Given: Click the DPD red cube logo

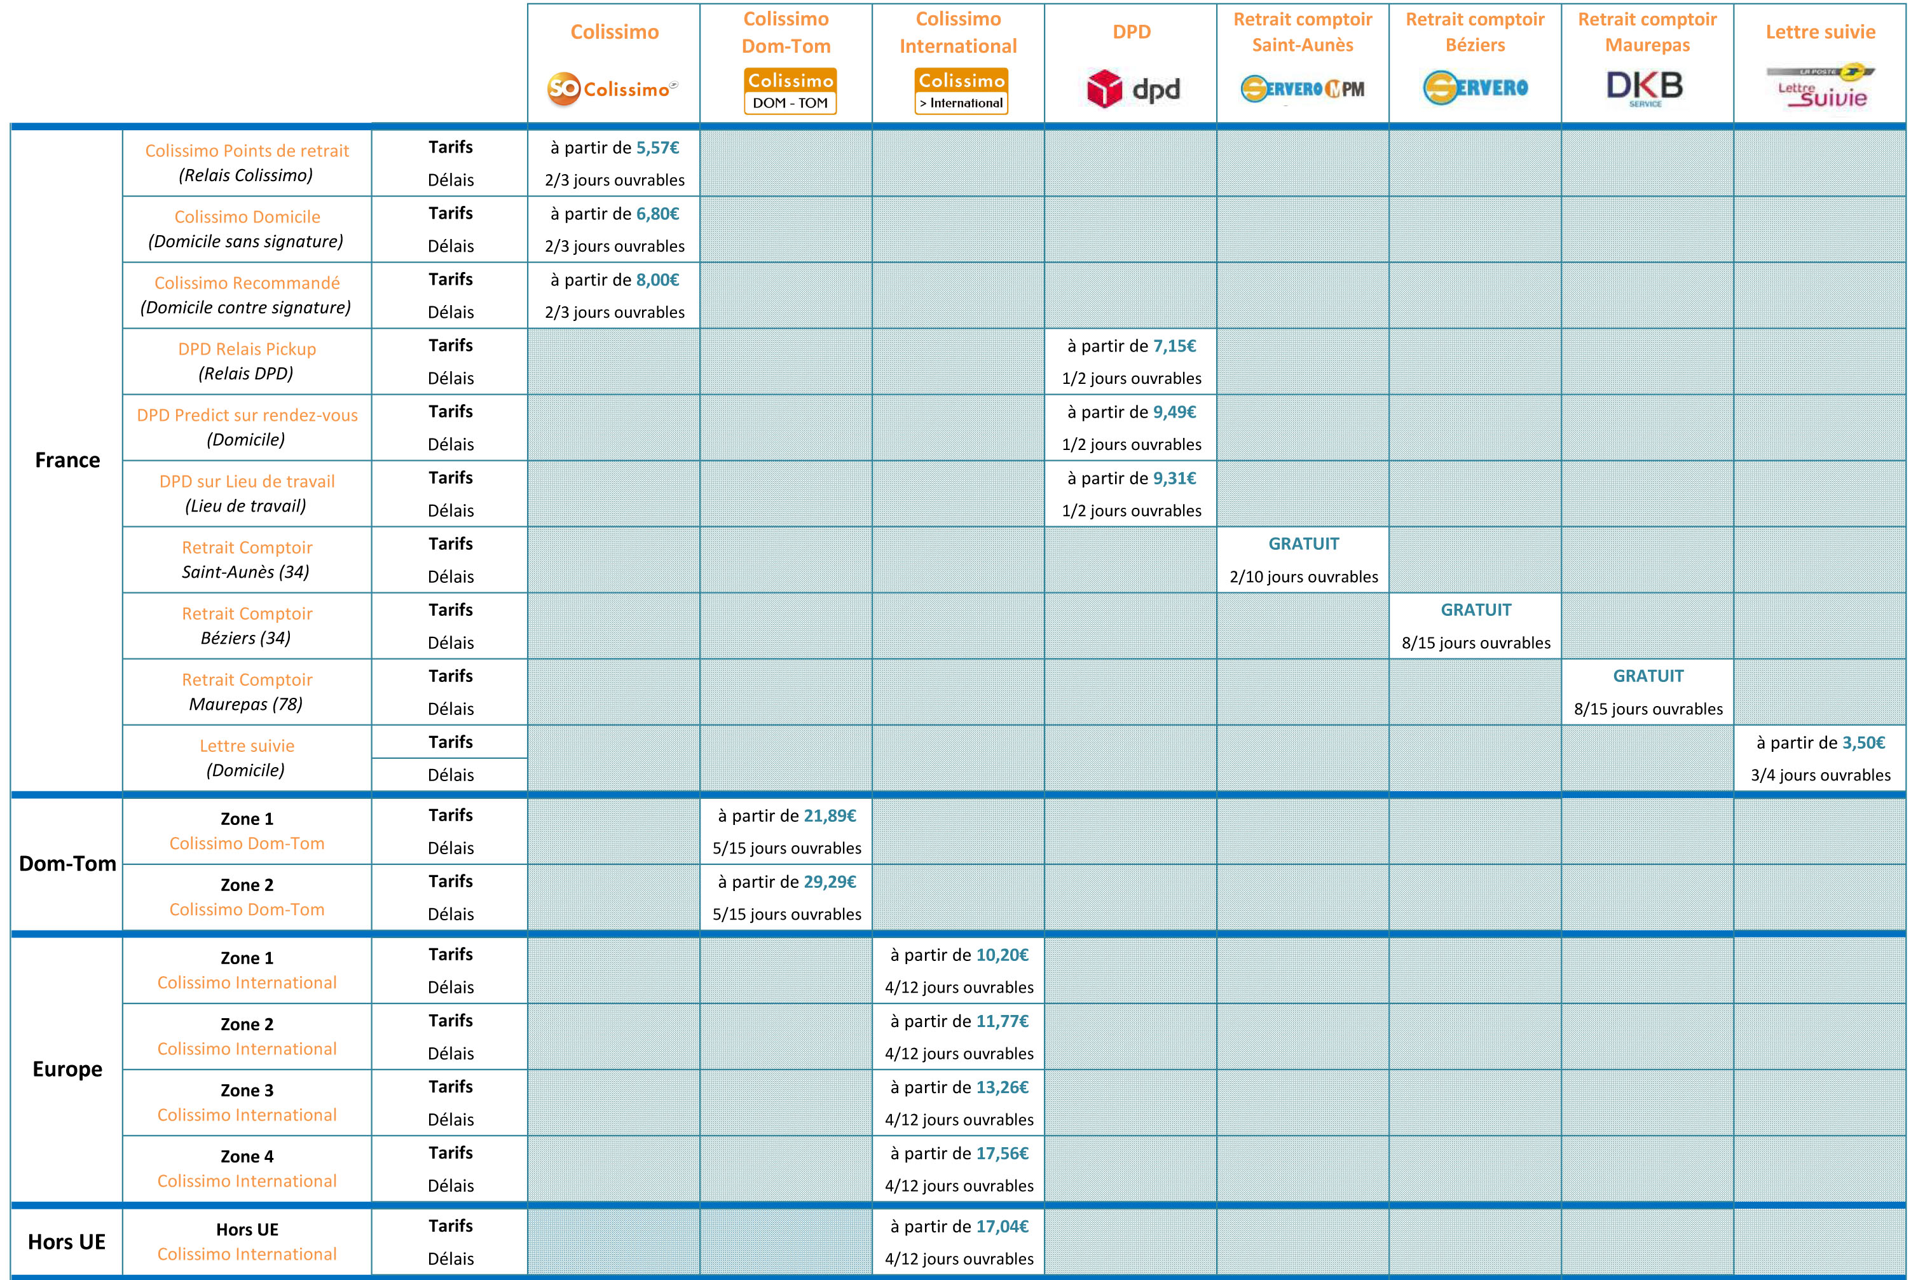Looking at the screenshot, I should [1104, 88].
